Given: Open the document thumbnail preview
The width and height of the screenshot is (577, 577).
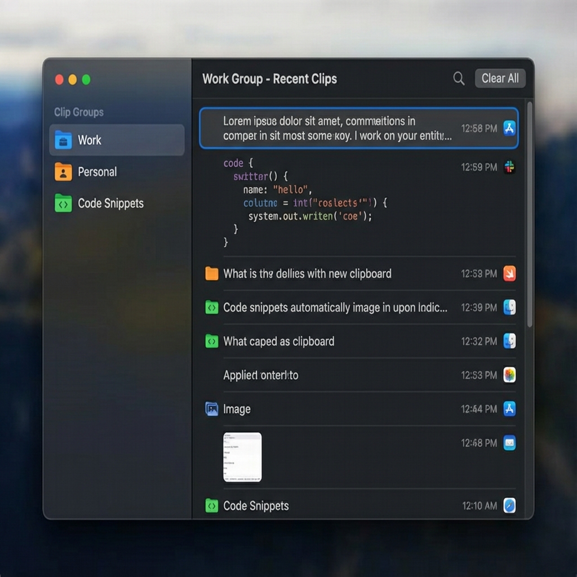Looking at the screenshot, I should click(243, 456).
